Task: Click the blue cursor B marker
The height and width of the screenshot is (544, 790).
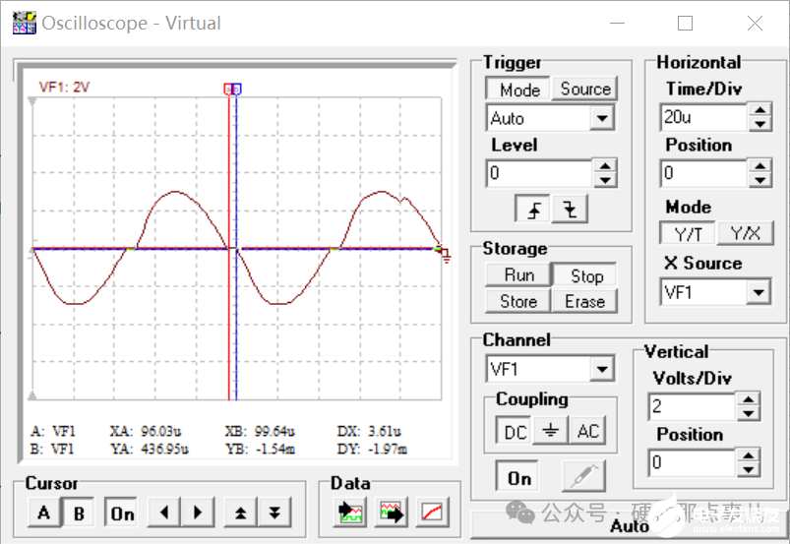Action: pyautogui.click(x=237, y=90)
